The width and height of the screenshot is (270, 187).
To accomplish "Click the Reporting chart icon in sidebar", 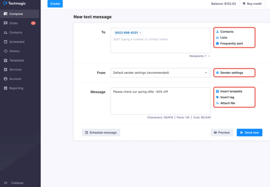I will 6,88.
